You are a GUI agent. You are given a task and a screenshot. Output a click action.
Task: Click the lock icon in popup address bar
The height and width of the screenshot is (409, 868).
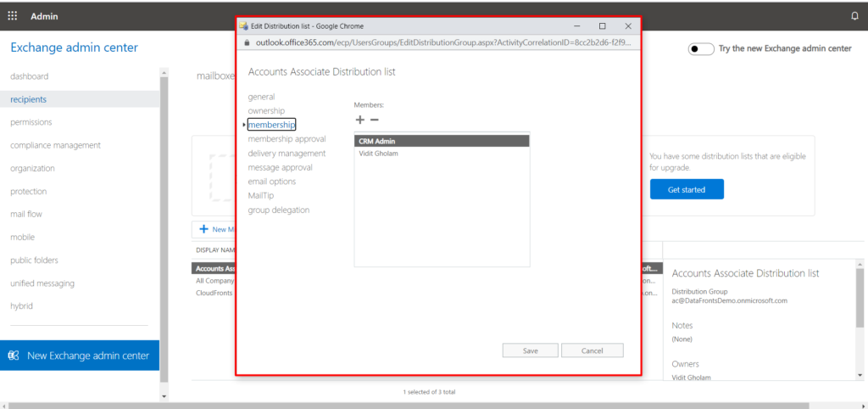[x=246, y=42]
